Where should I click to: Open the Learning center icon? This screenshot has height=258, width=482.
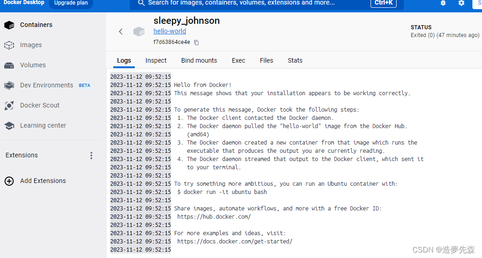pos(9,126)
